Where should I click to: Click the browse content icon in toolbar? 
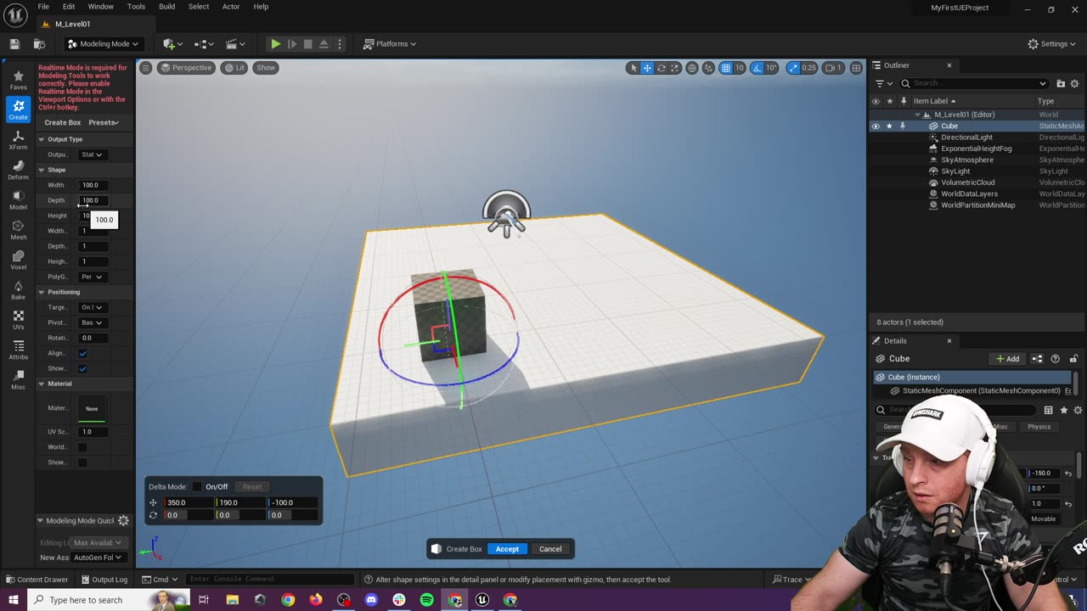click(39, 43)
